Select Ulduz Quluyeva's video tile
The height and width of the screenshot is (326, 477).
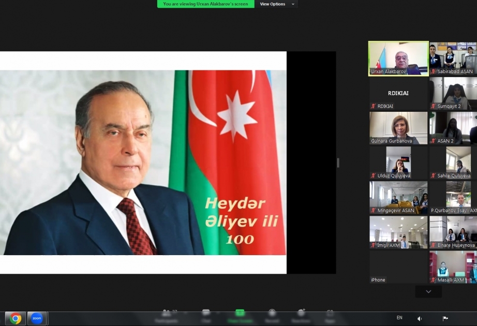pos(398,163)
